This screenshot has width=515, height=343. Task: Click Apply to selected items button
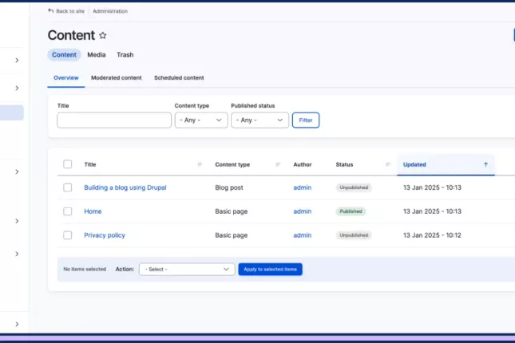[271, 269]
